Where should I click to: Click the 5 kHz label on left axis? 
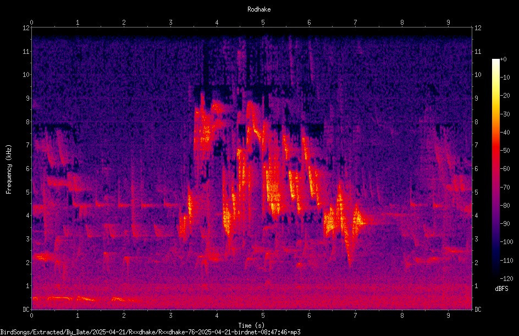click(27, 192)
